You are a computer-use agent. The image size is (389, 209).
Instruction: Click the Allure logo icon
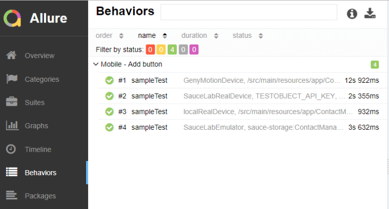click(x=12, y=18)
